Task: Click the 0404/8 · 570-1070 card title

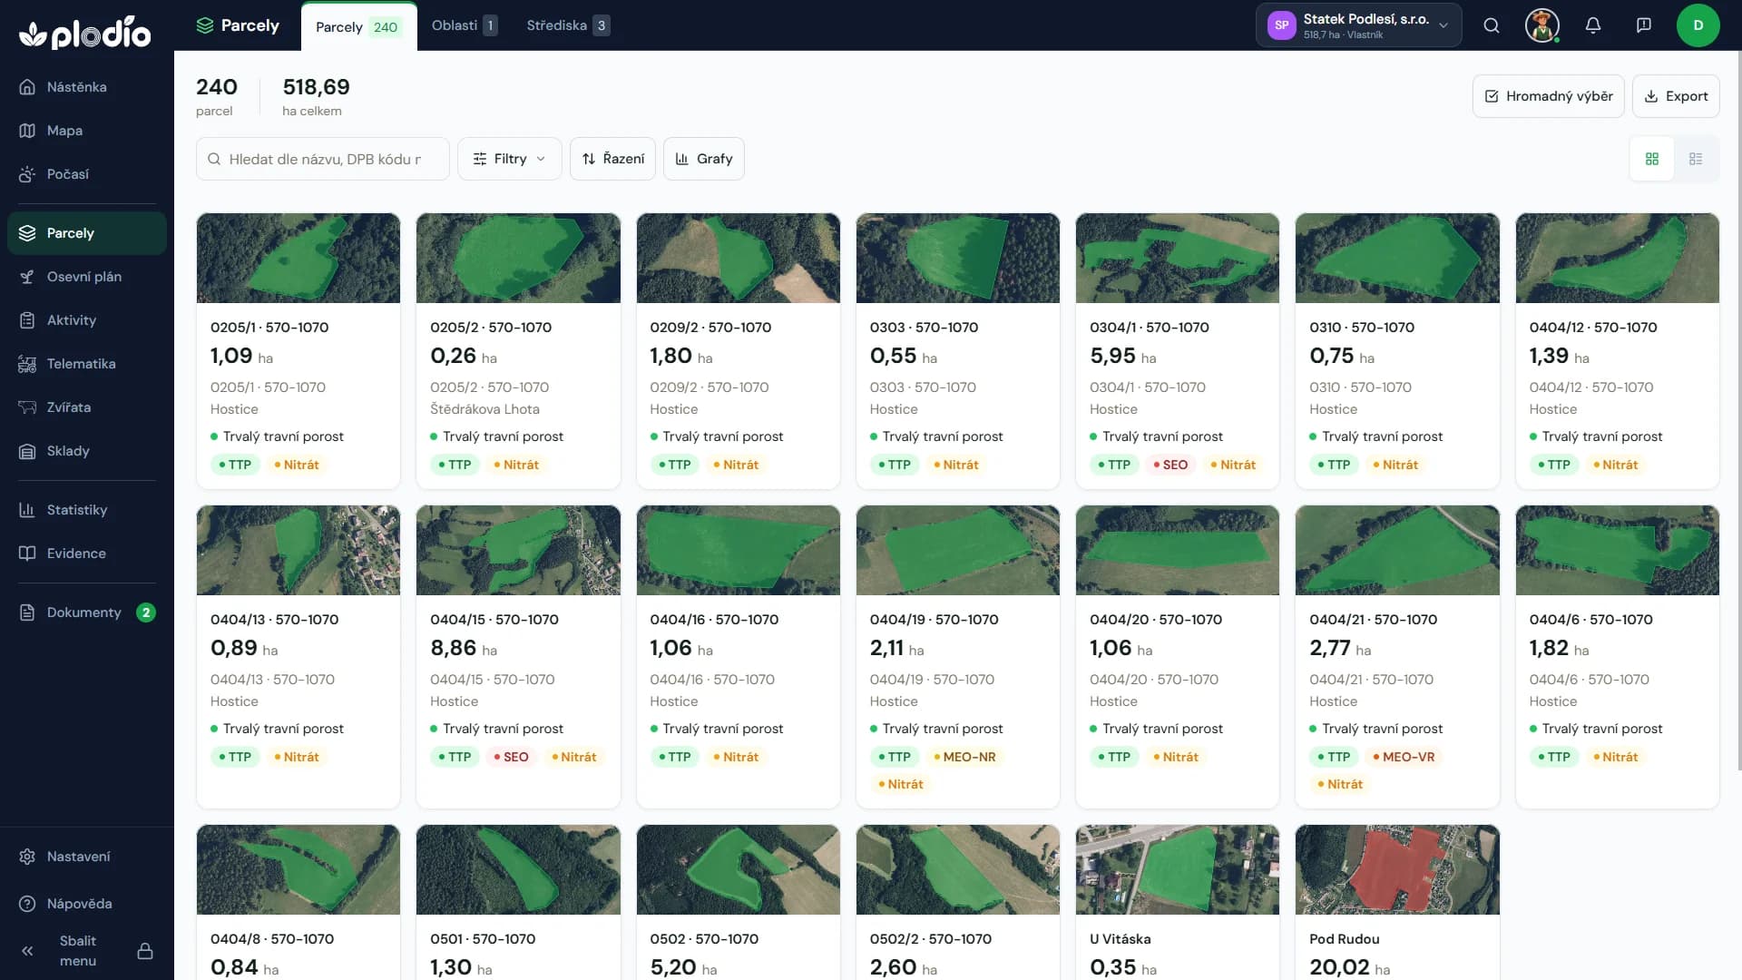Action: (272, 939)
